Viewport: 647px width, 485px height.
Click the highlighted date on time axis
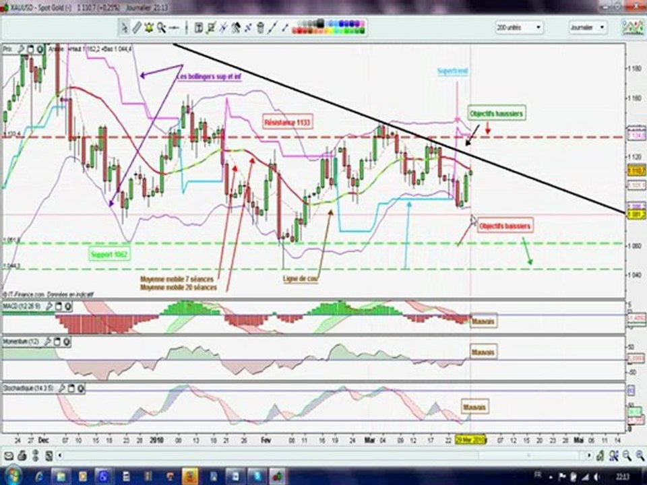(470, 440)
